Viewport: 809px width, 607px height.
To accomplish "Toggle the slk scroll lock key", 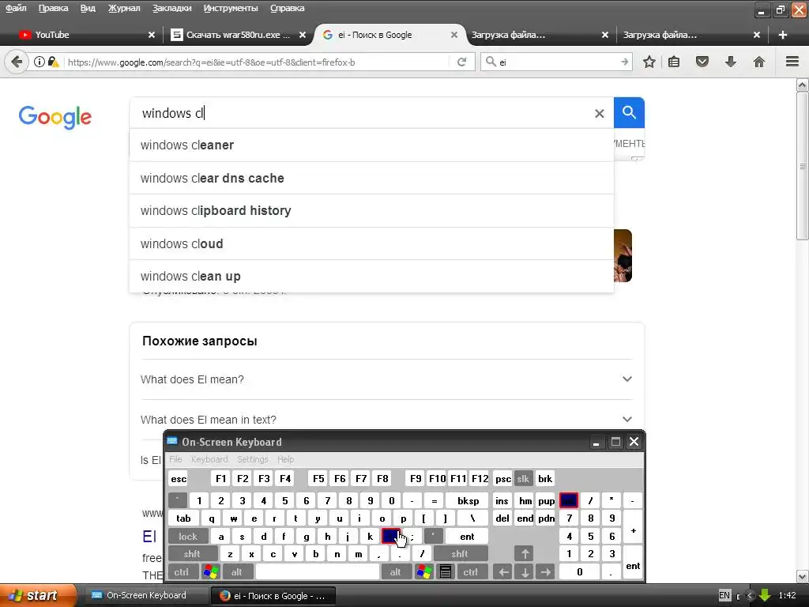I will (x=523, y=478).
